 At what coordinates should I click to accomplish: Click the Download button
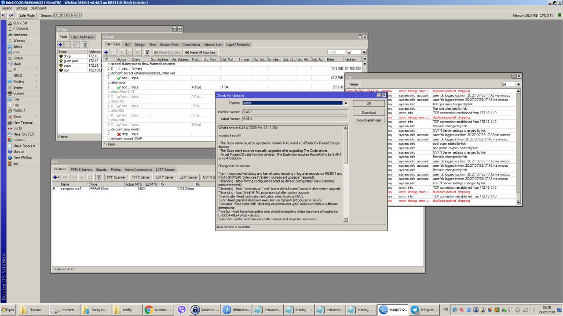(369, 112)
